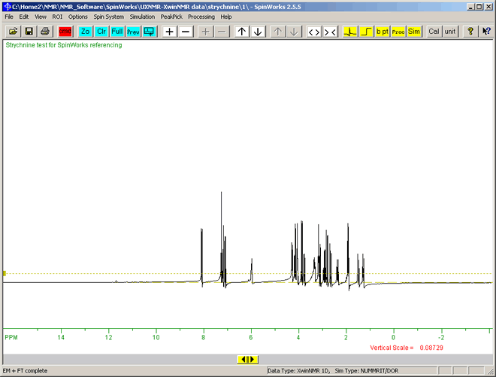This screenshot has height=377, width=496.
Task: Click the 8 ppm axis tick label
Action: point(204,337)
